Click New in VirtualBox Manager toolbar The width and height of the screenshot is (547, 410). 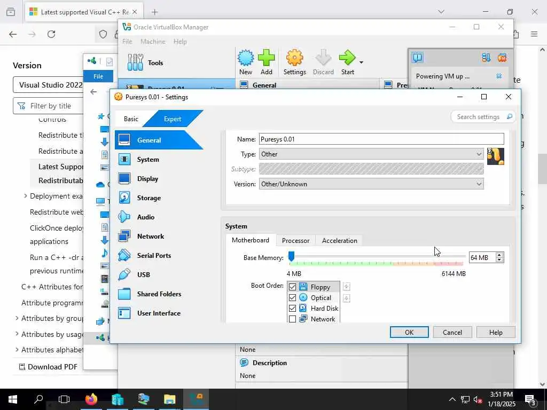pos(246,62)
